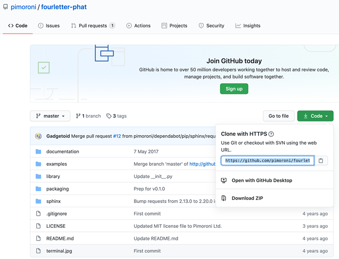Open the sphinx folder
This screenshot has height=259, width=339.
53,201
